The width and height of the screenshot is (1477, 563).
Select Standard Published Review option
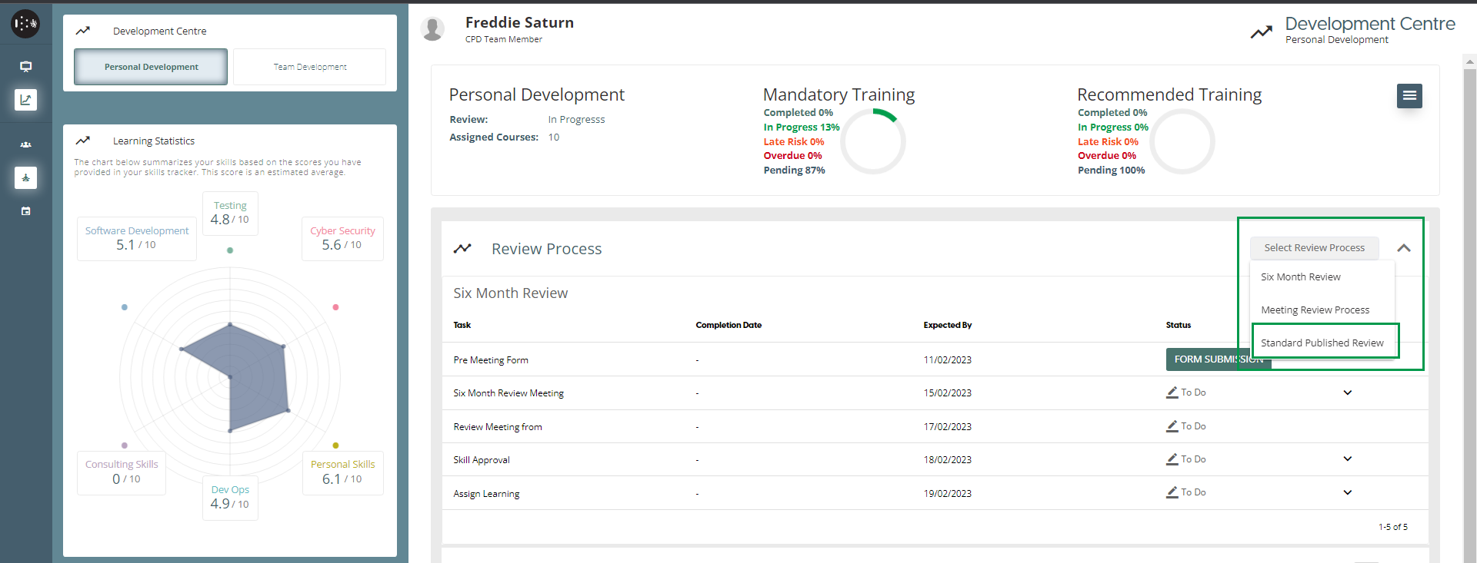[x=1322, y=343]
